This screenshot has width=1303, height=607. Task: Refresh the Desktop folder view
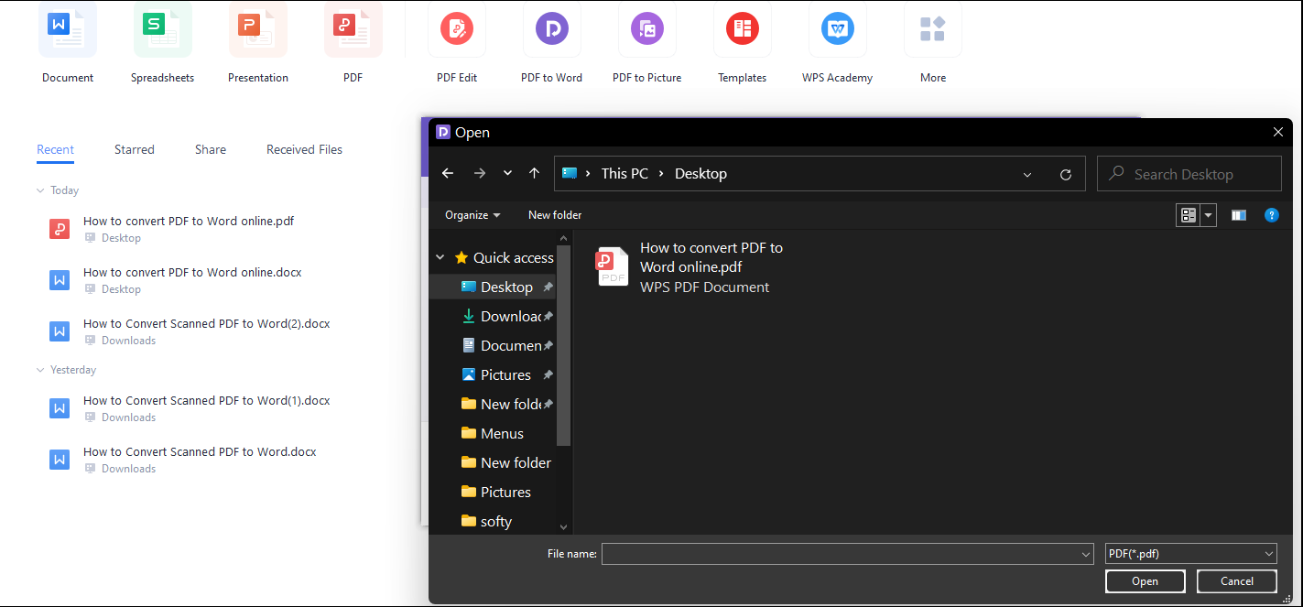coord(1066,174)
